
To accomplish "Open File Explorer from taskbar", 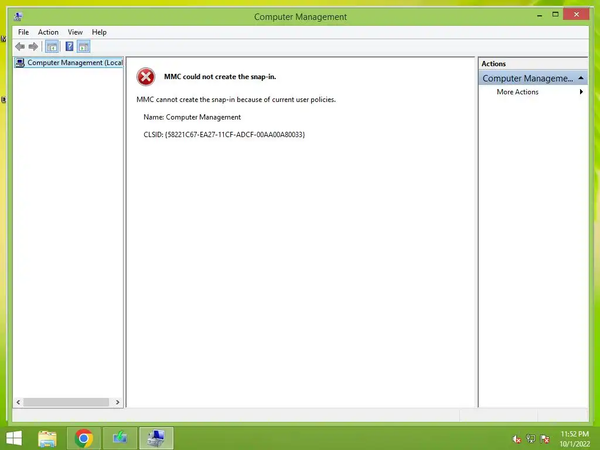I will tap(47, 438).
